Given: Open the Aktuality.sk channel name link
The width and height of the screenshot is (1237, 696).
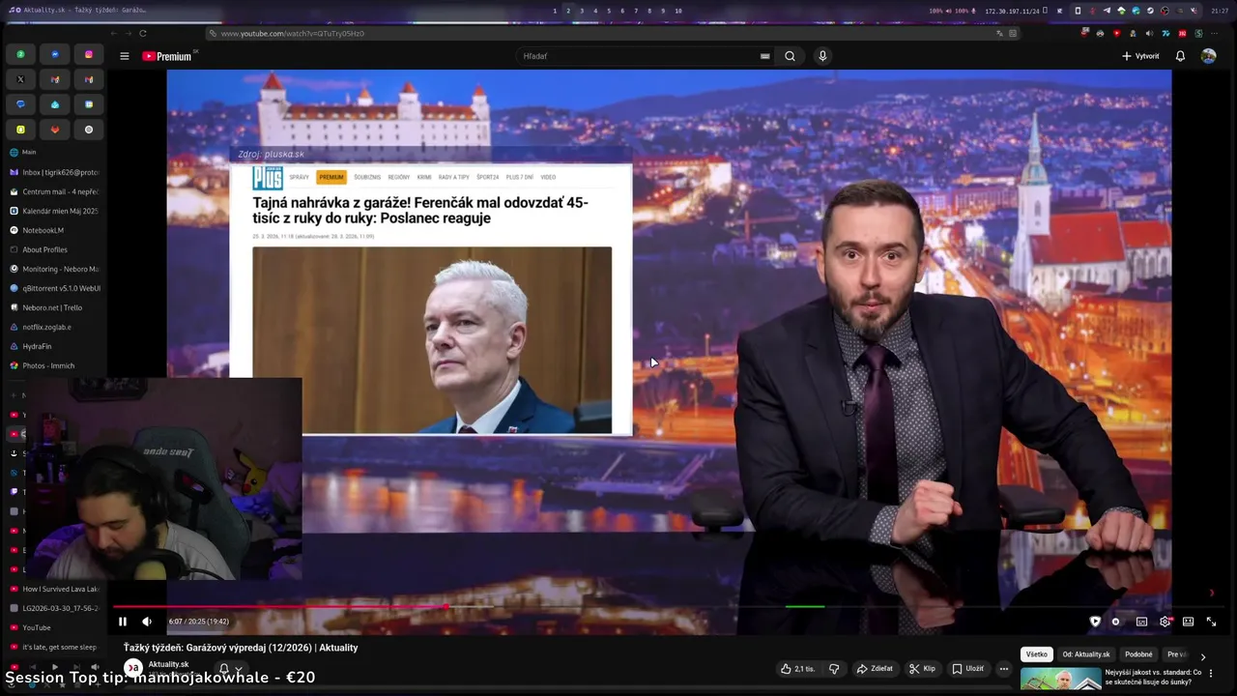Looking at the screenshot, I should click(x=168, y=664).
